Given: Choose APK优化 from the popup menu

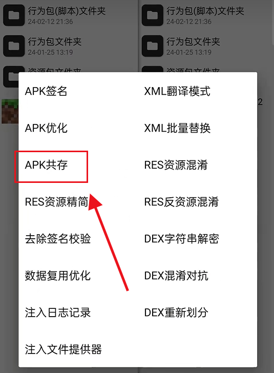Looking at the screenshot, I should 46,128.
